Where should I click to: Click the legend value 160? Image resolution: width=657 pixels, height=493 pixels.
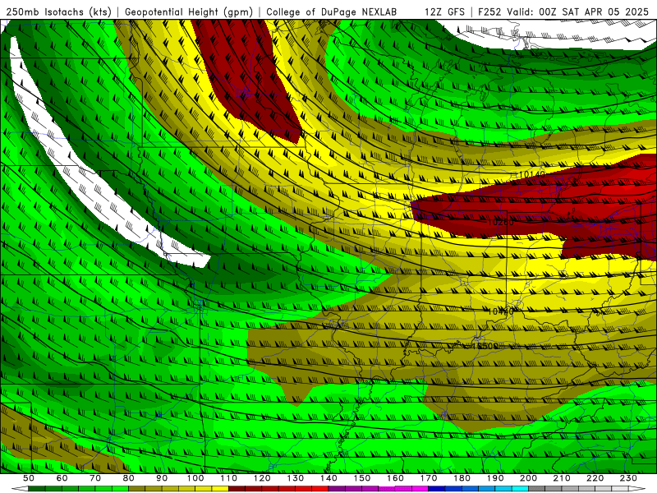(x=395, y=478)
